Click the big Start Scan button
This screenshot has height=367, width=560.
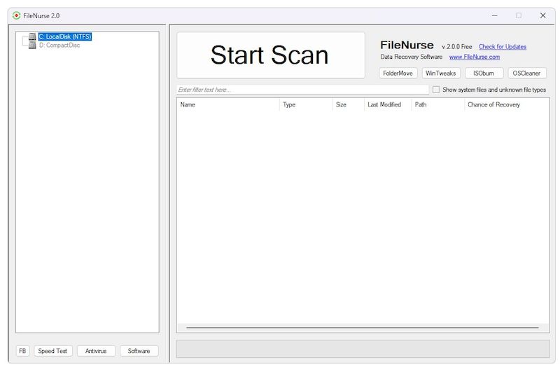[x=271, y=55]
